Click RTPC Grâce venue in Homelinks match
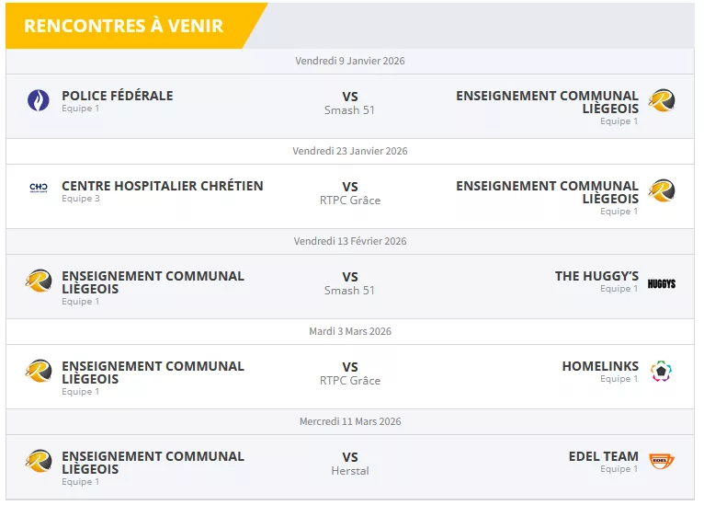This screenshot has height=505, width=704. (350, 381)
